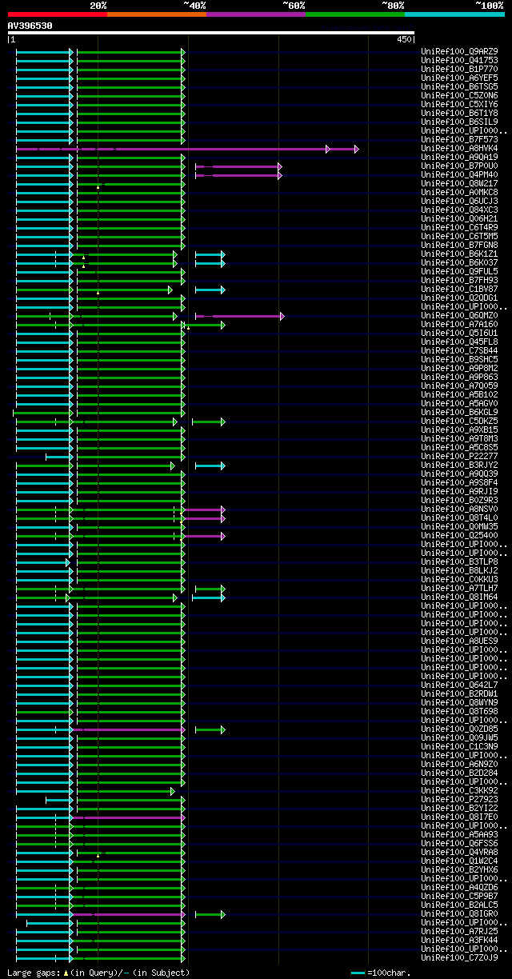Select hit label UniRef100_Q25400

(x=459, y=536)
